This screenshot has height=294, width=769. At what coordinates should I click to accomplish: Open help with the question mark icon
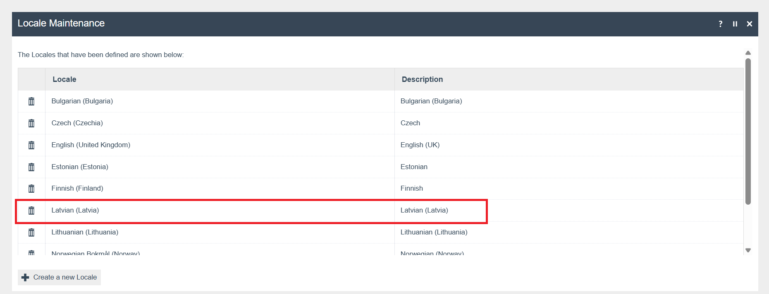[720, 24]
